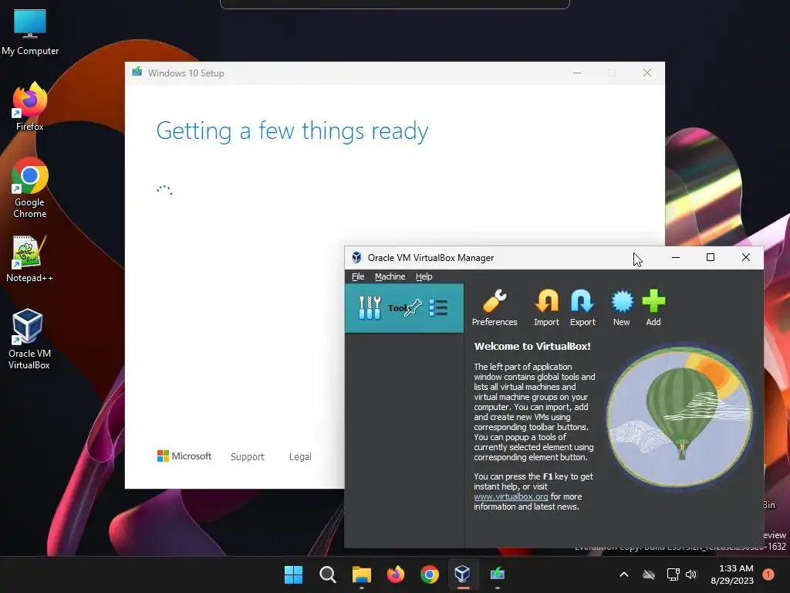Select the Google Chrome desktop shortcut
Screen dimensions: 790x593
(30, 188)
